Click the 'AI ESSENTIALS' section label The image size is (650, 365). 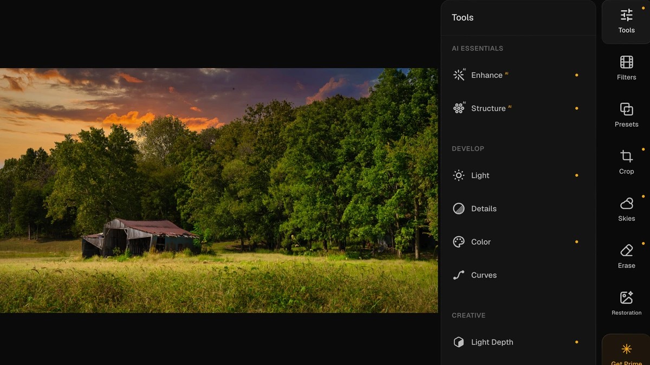click(x=477, y=48)
